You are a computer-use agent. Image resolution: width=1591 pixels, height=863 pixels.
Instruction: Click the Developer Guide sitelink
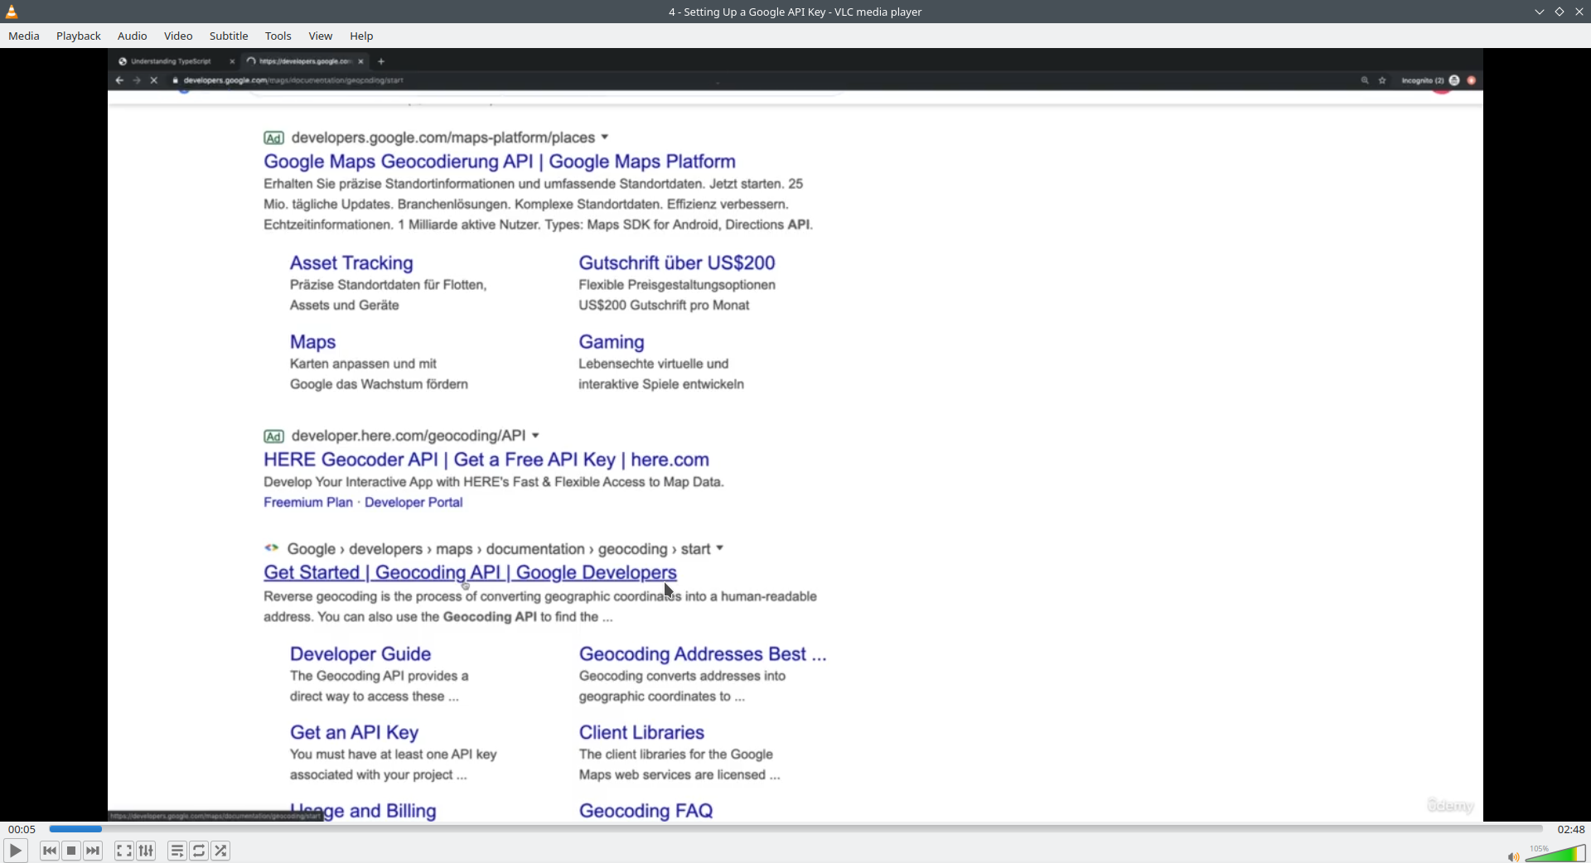pos(360,654)
